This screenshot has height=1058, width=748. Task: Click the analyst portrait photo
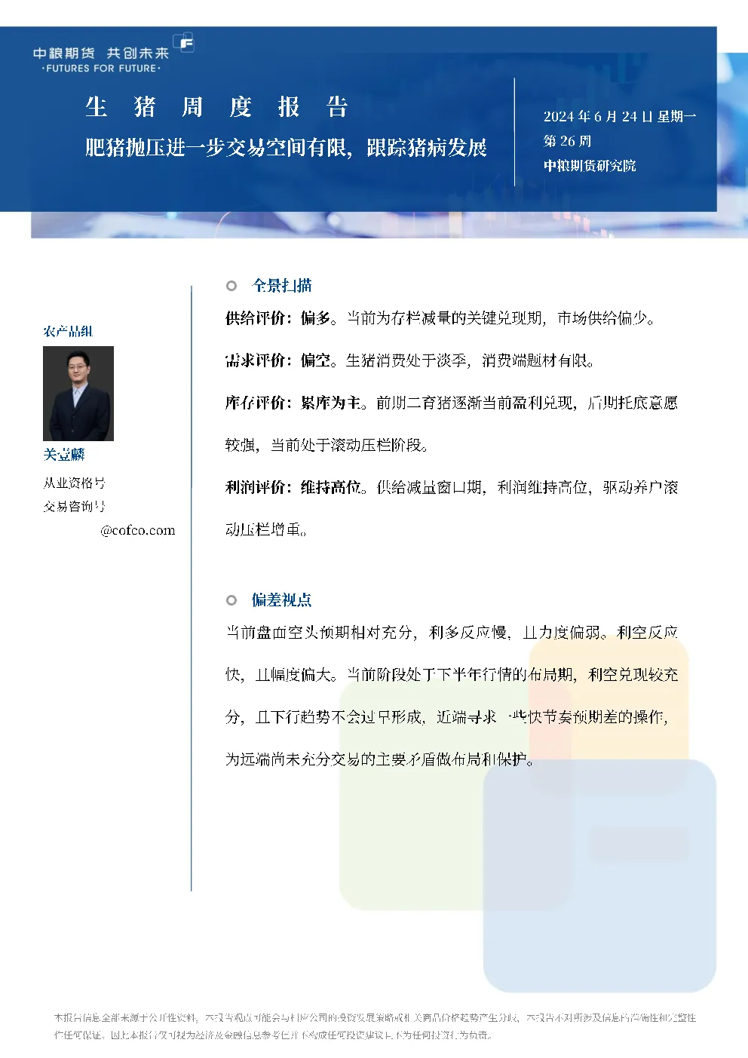[78, 394]
